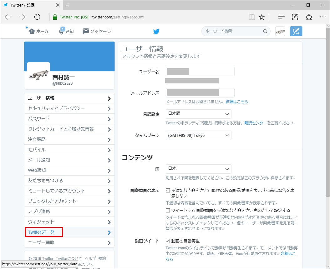
Task: Open the タイムゾーン Tokyo dropdown
Action: click(x=198, y=135)
